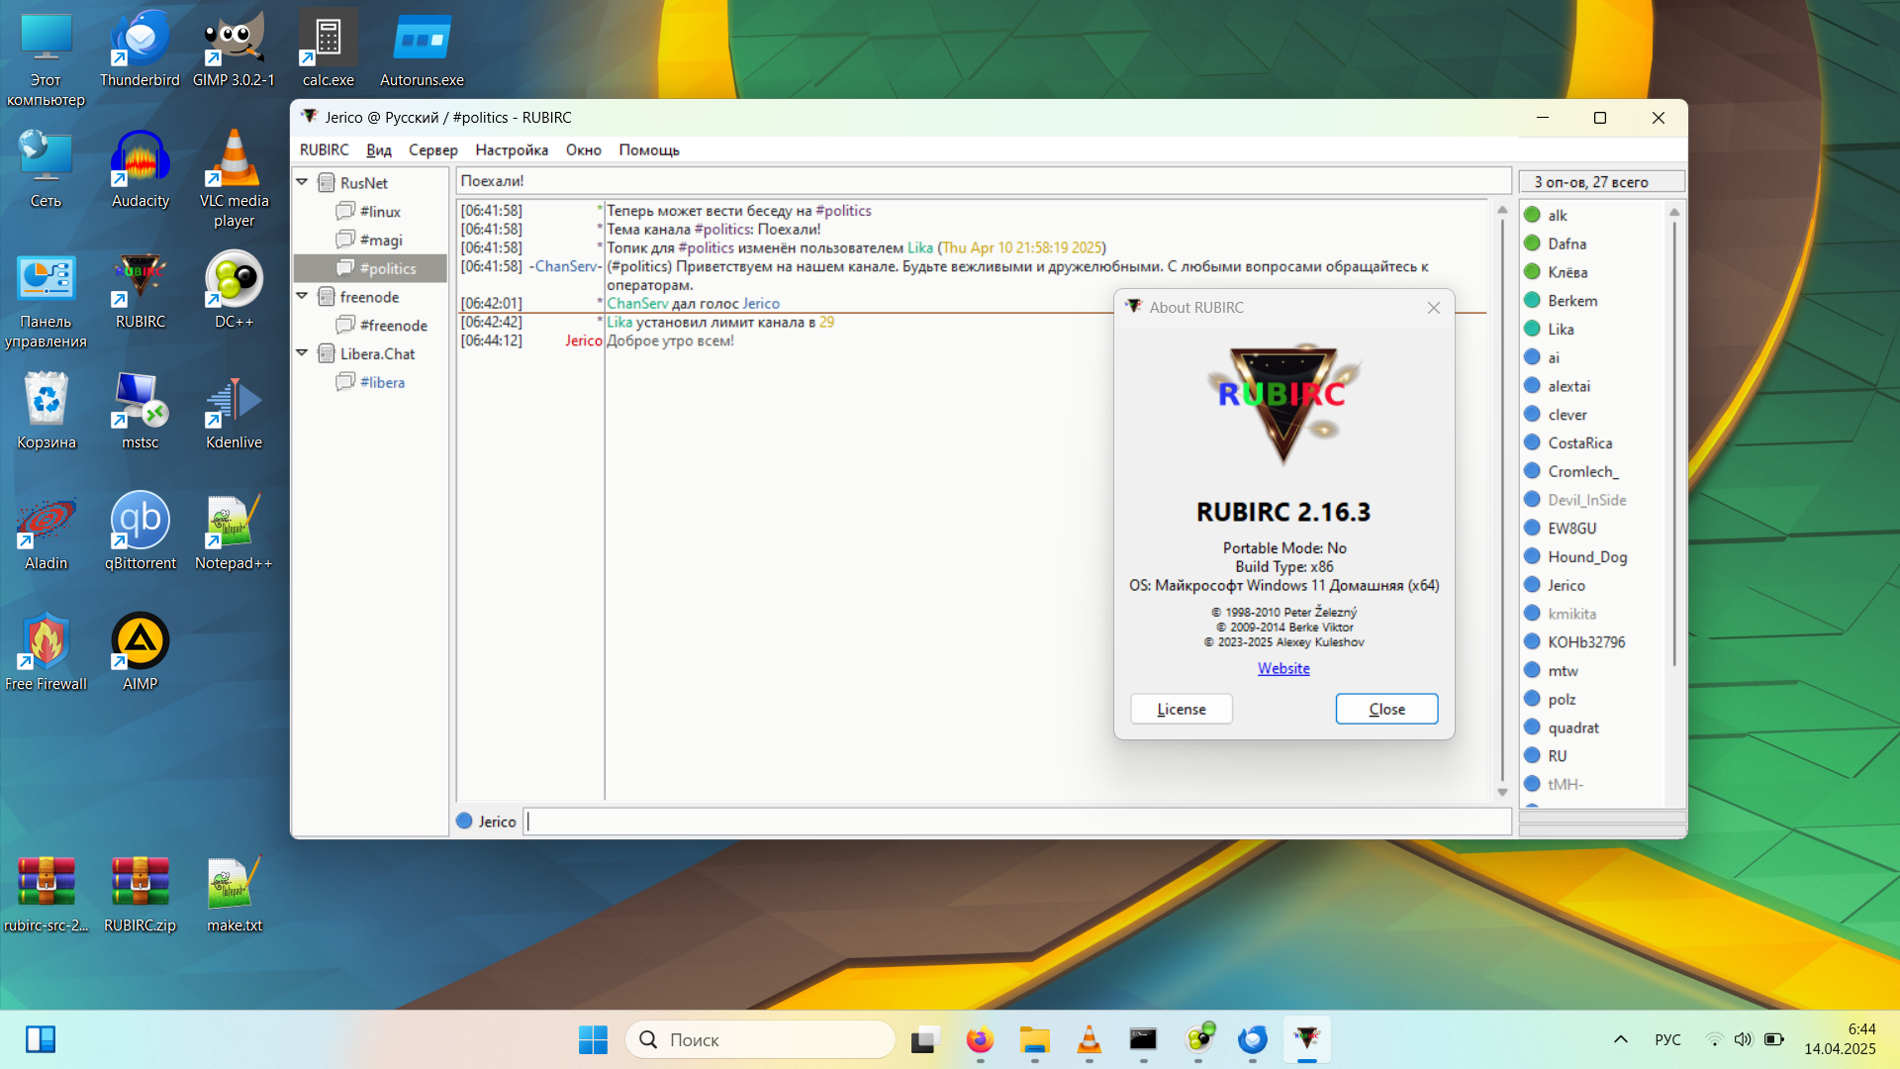This screenshot has width=1900, height=1069.
Task: Click the message input field
Action: tap(1017, 822)
